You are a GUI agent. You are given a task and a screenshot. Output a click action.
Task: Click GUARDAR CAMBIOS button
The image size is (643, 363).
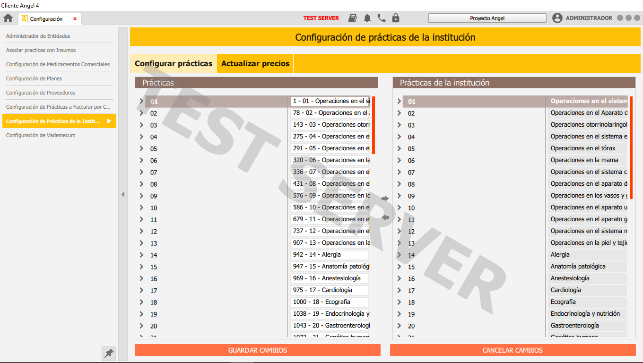pyautogui.click(x=258, y=350)
